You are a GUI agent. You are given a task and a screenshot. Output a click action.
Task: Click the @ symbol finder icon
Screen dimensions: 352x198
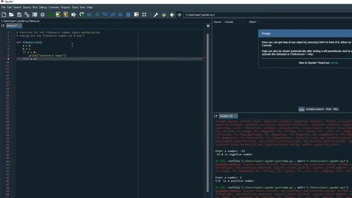pos(42,15)
